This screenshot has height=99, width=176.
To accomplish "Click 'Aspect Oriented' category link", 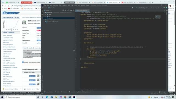I will (x=7, y=35).
